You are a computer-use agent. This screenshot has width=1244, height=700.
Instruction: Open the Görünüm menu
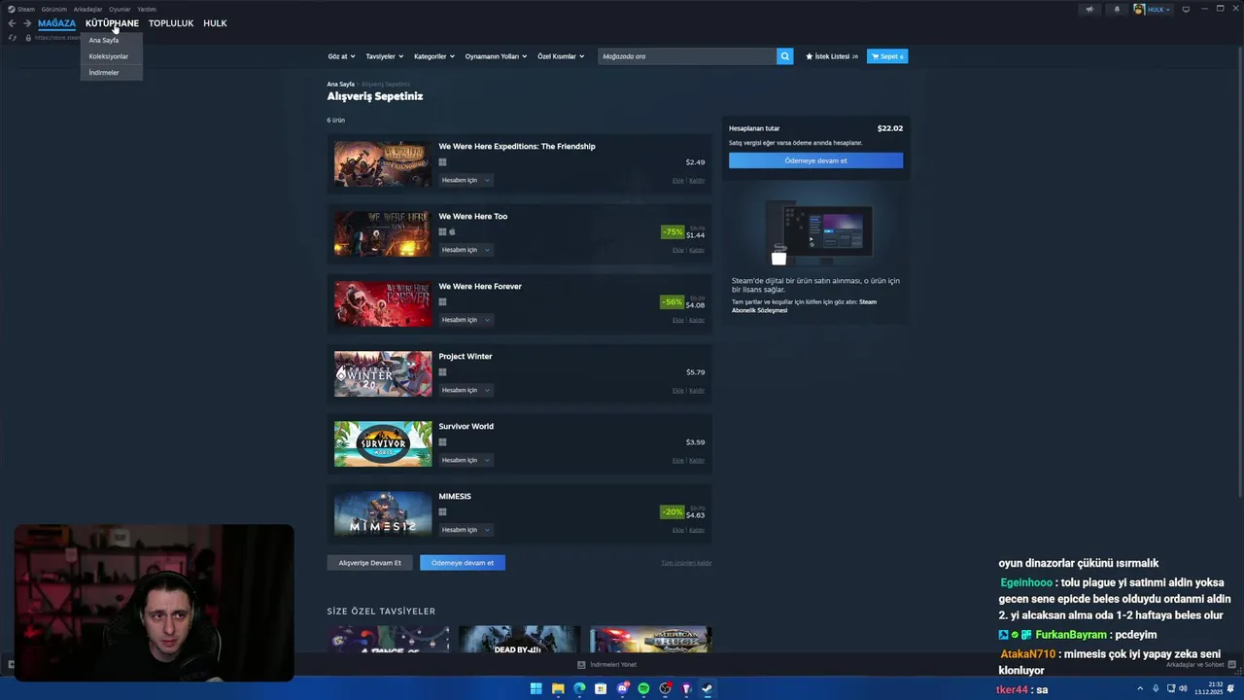pyautogui.click(x=53, y=9)
